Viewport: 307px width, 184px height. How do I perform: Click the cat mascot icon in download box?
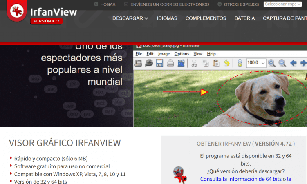click(179, 175)
